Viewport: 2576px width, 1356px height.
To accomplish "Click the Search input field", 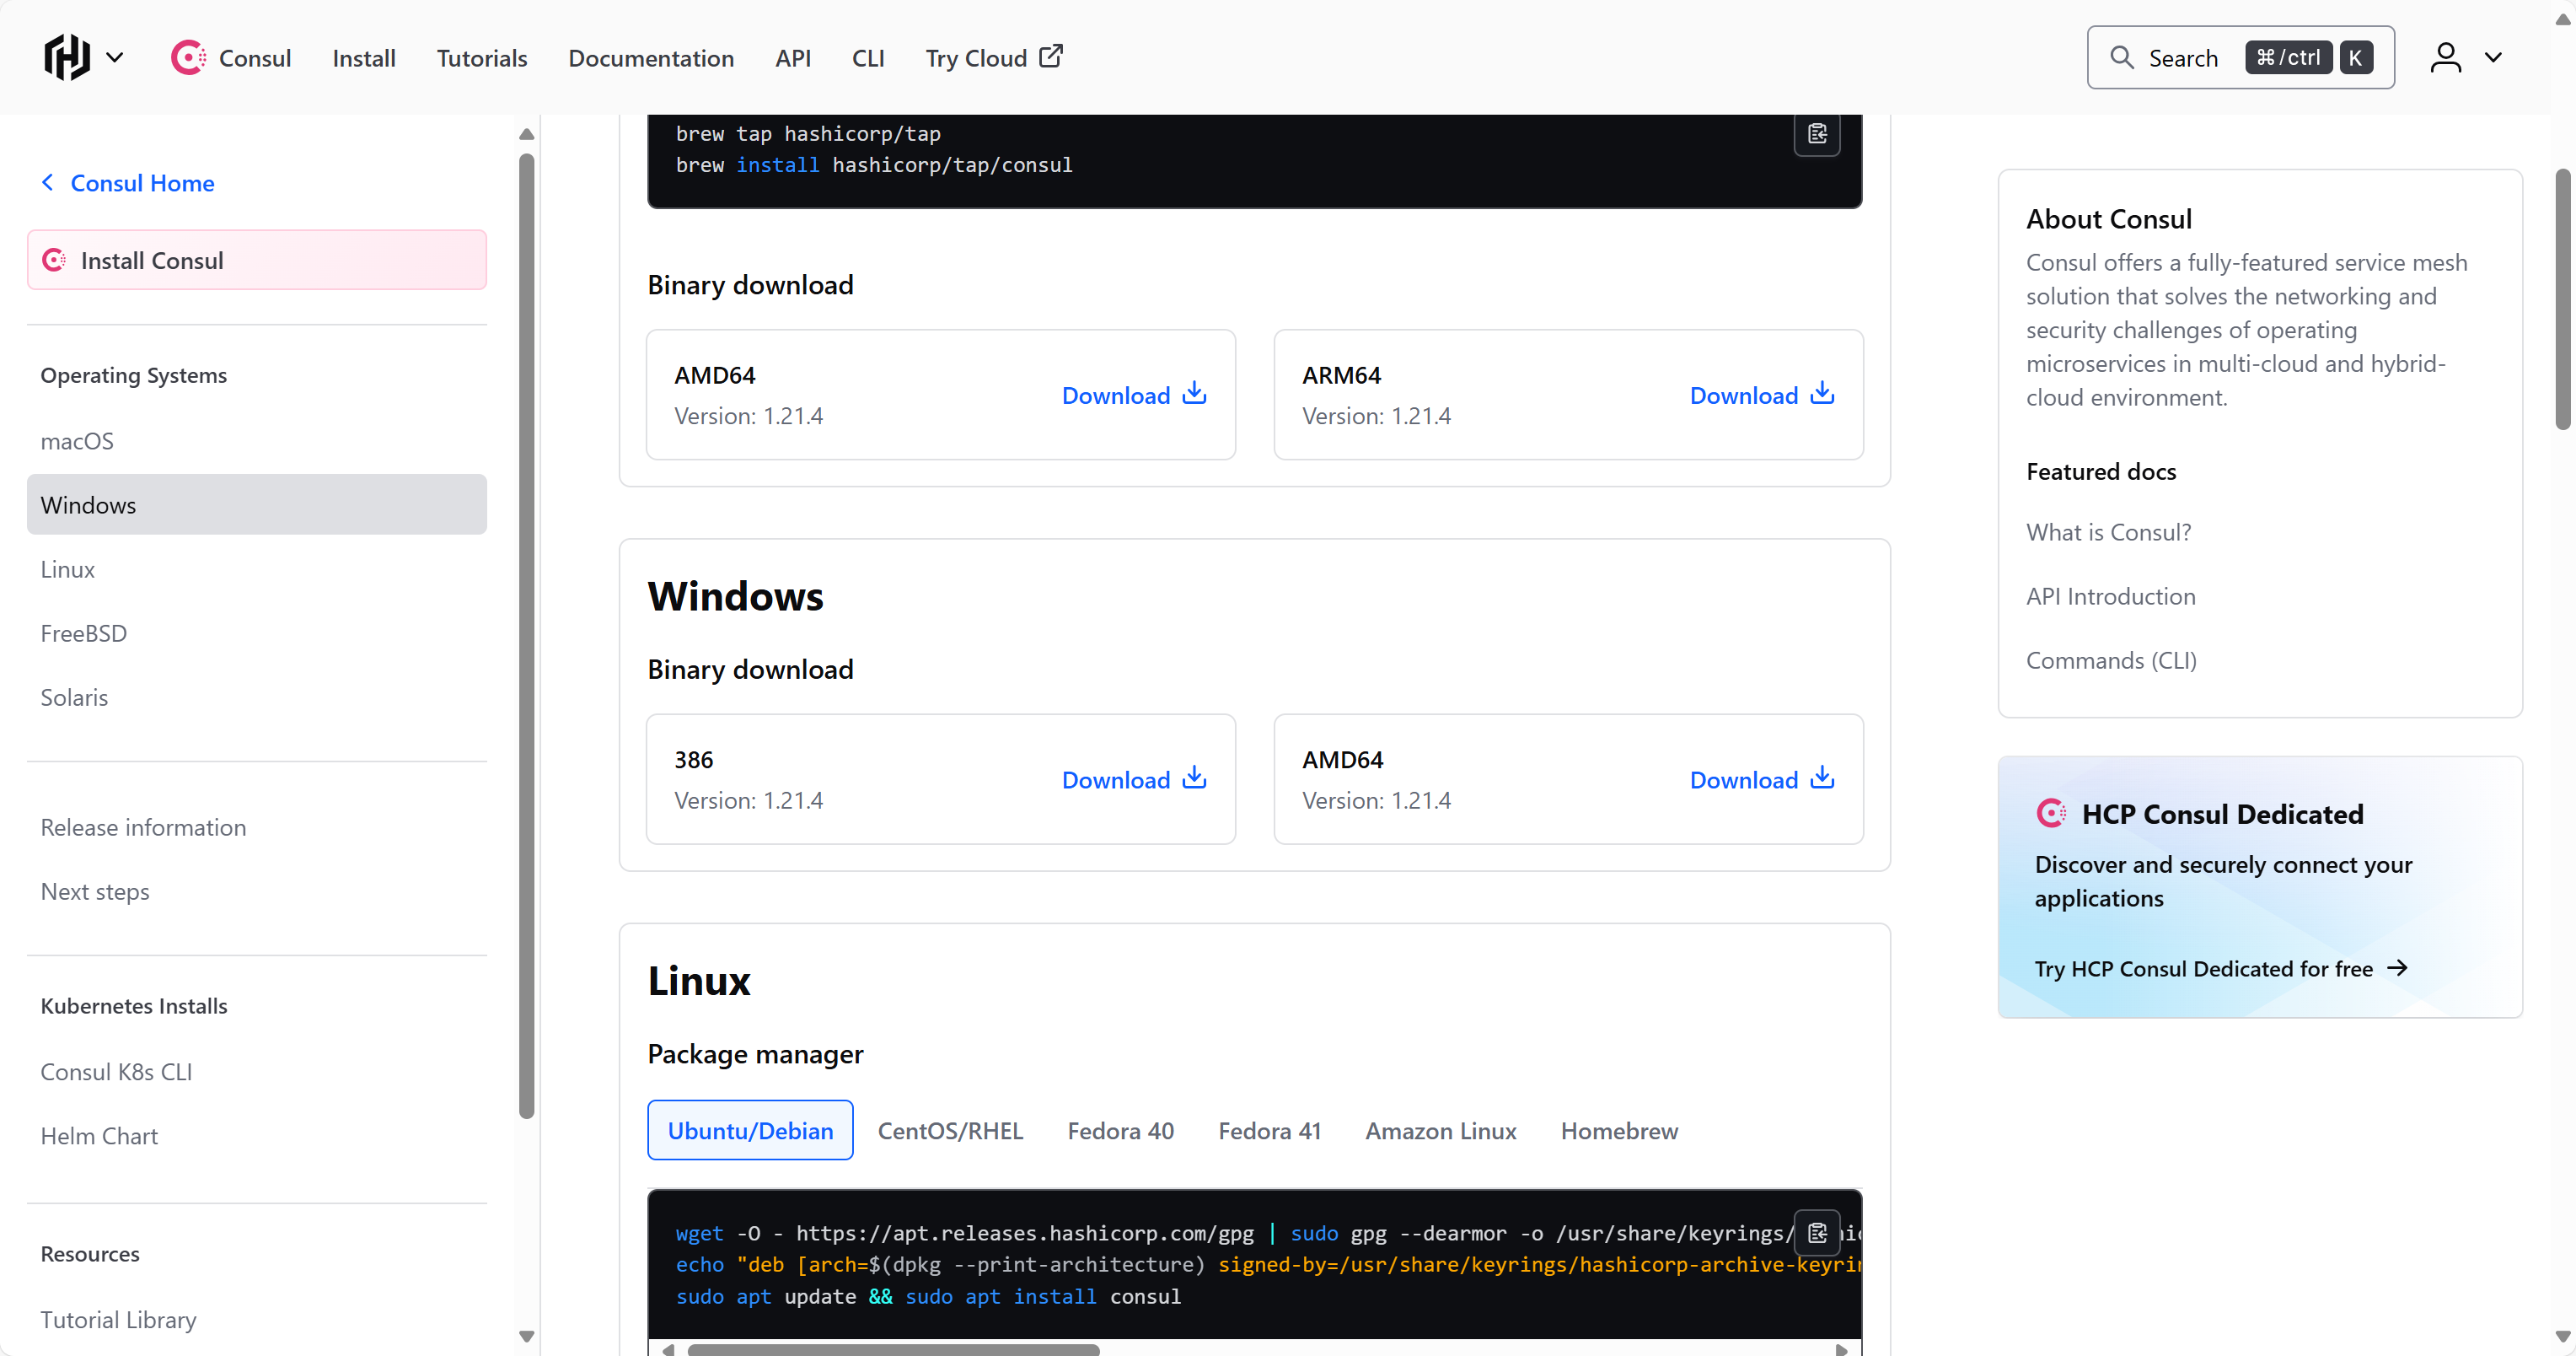I will (2240, 58).
